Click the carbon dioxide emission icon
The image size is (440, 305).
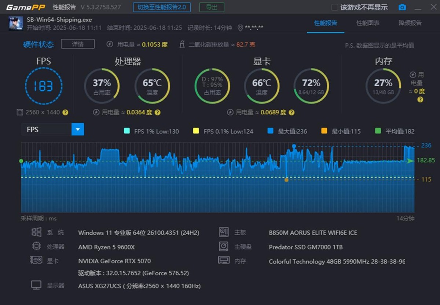(182, 44)
